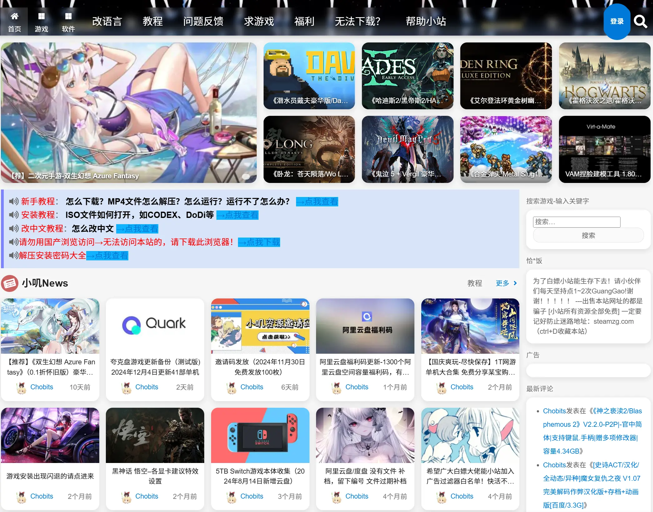Select the 教程 tab beside 更多

(474, 283)
